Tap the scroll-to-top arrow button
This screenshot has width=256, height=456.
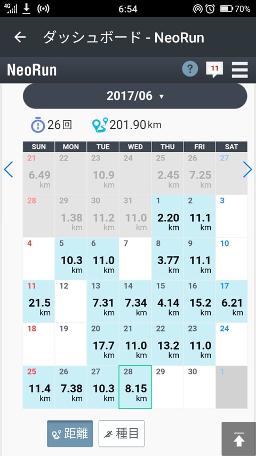point(238,439)
